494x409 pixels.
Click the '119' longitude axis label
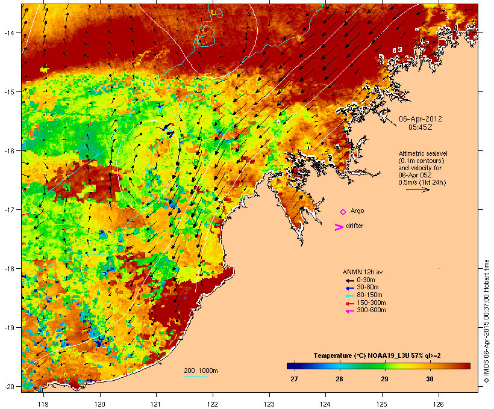[x=43, y=404]
